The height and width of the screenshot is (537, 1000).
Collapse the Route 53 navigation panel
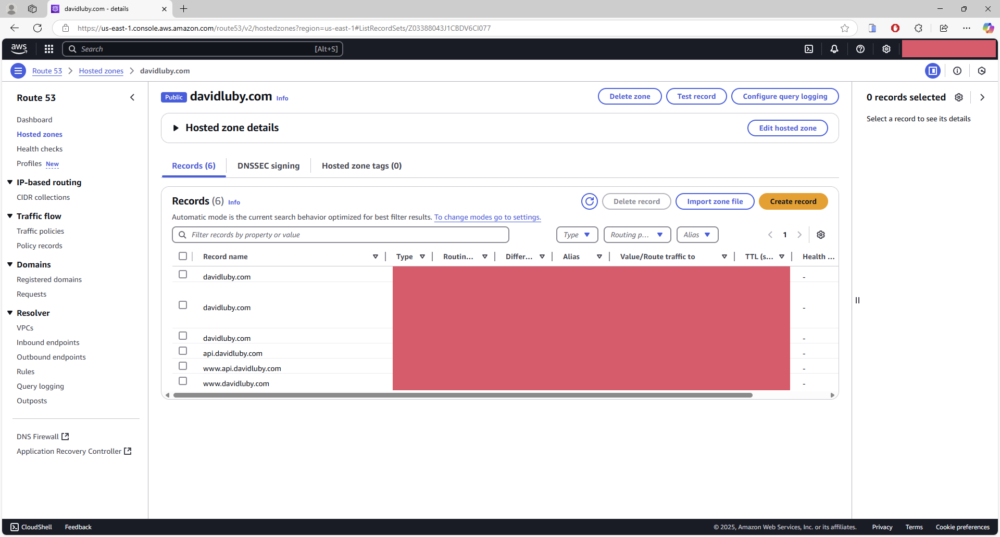click(132, 97)
